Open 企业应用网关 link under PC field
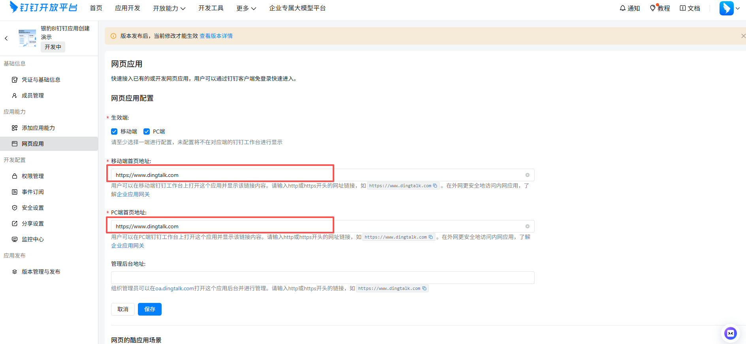 coord(128,246)
